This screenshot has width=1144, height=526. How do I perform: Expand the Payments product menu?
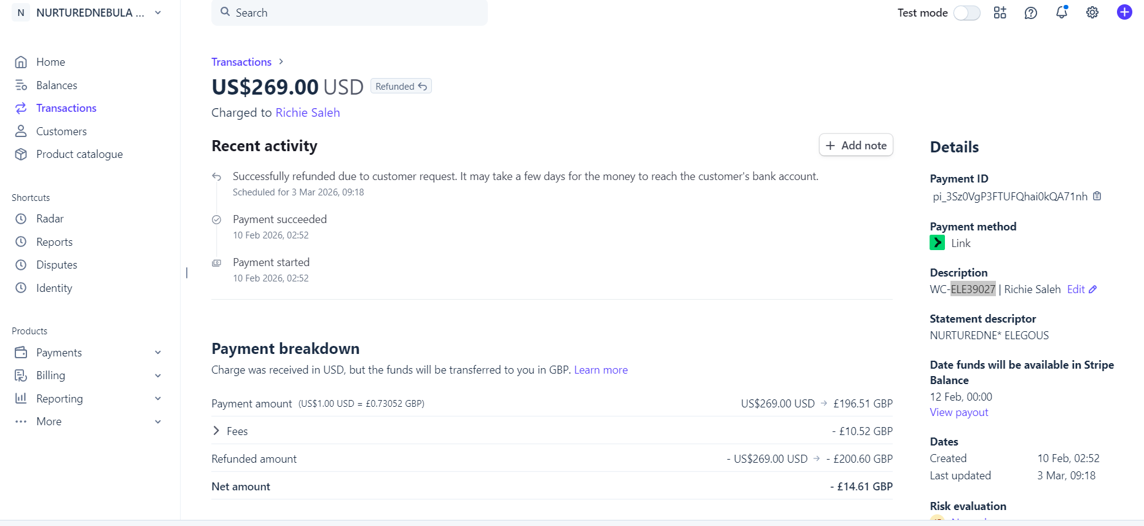point(158,353)
